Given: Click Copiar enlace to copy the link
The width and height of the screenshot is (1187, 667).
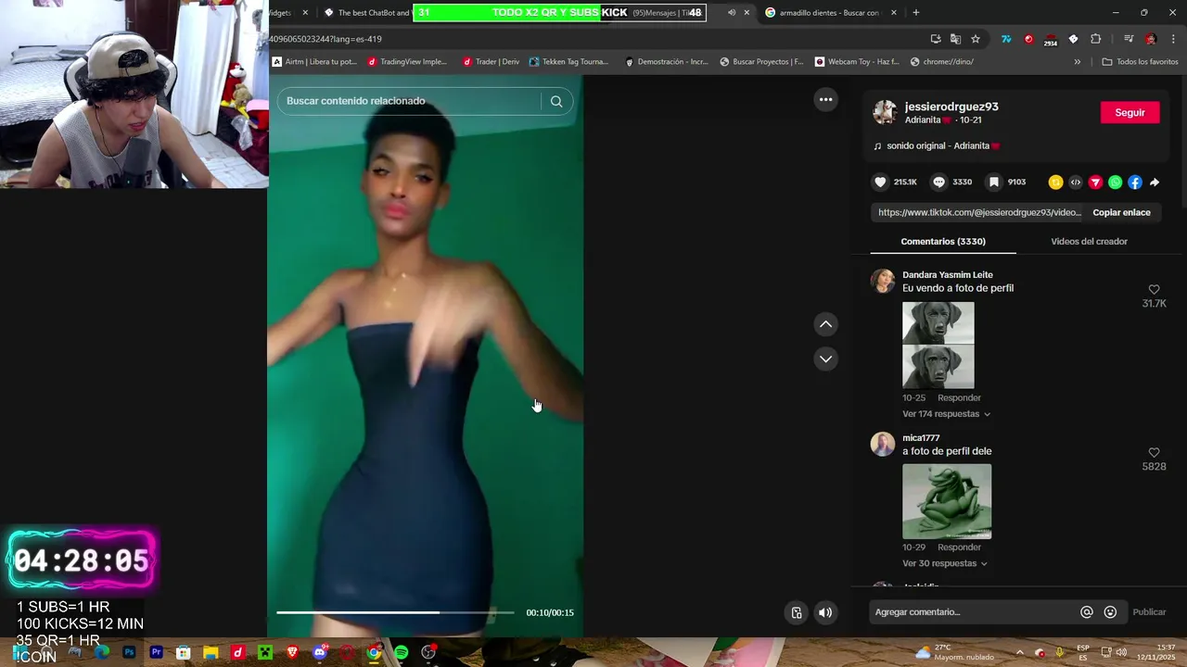Looking at the screenshot, I should [1121, 213].
